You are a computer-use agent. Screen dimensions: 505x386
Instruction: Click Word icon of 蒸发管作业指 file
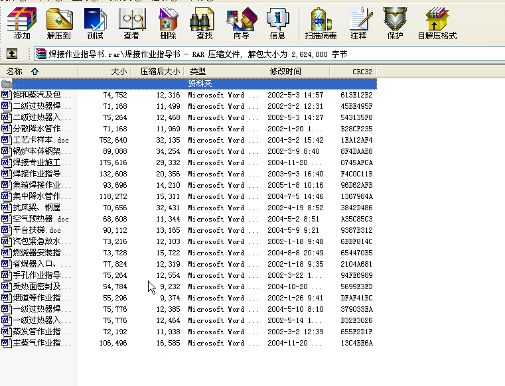click(6, 332)
